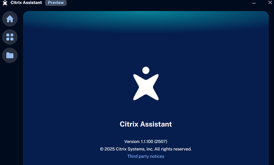274x165 pixels.
Task: Close the Citrix Assistant window
Action: (270, 2)
